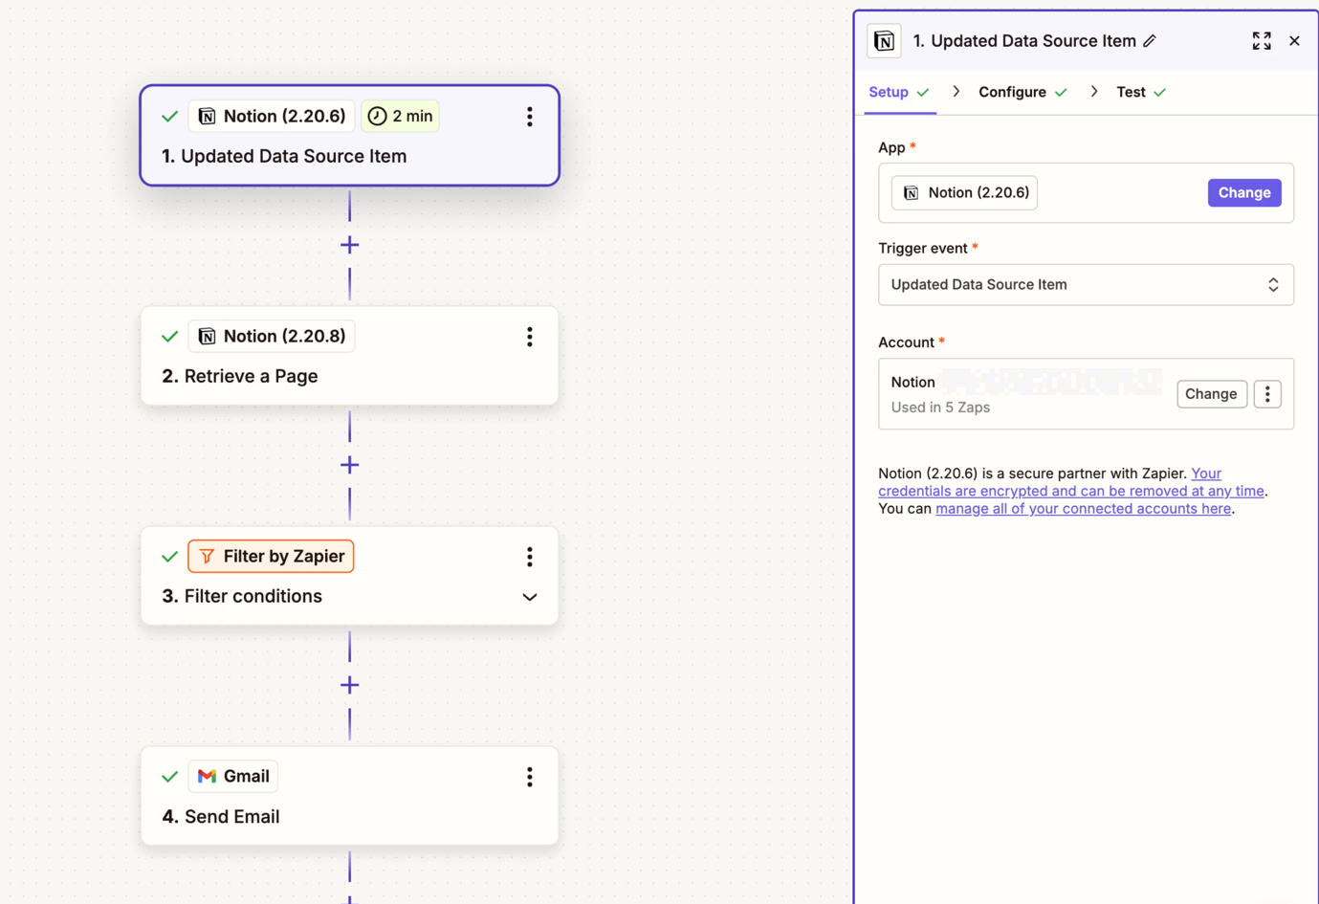The height and width of the screenshot is (904, 1319).
Task: Add step between Retrieve a Page and Filter
Action: (349, 465)
